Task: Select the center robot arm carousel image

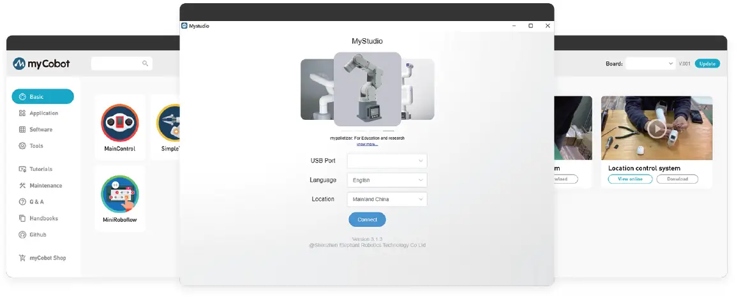Action: [x=368, y=89]
